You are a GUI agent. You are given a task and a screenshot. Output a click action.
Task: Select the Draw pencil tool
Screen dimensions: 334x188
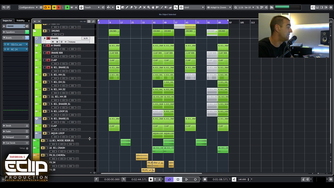[x=127, y=7]
